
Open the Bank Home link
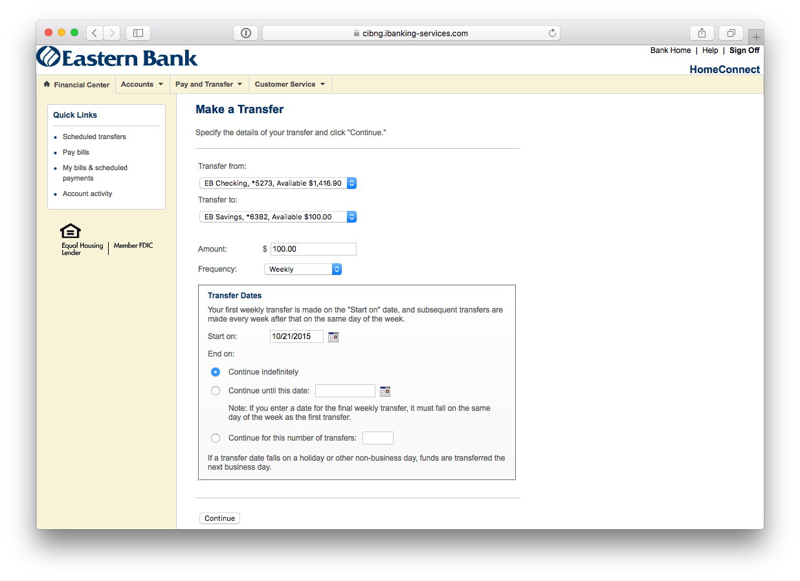click(x=671, y=50)
